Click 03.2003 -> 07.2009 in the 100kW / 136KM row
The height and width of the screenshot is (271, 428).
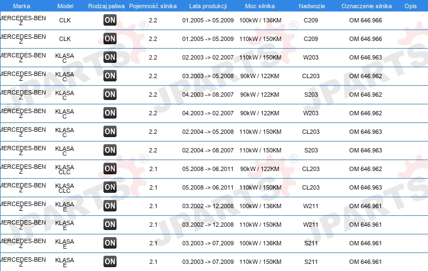(x=208, y=243)
